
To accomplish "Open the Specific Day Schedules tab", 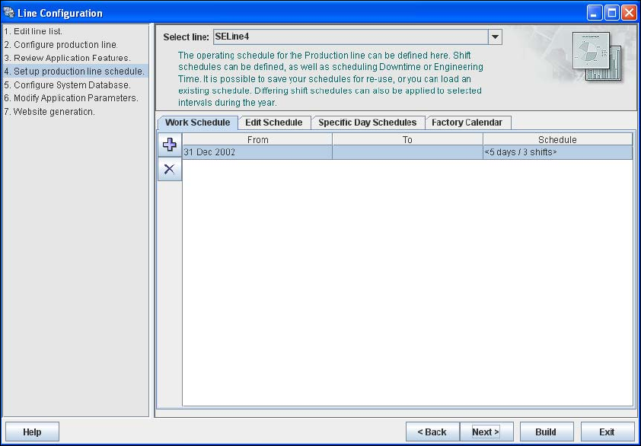I will tap(367, 123).
